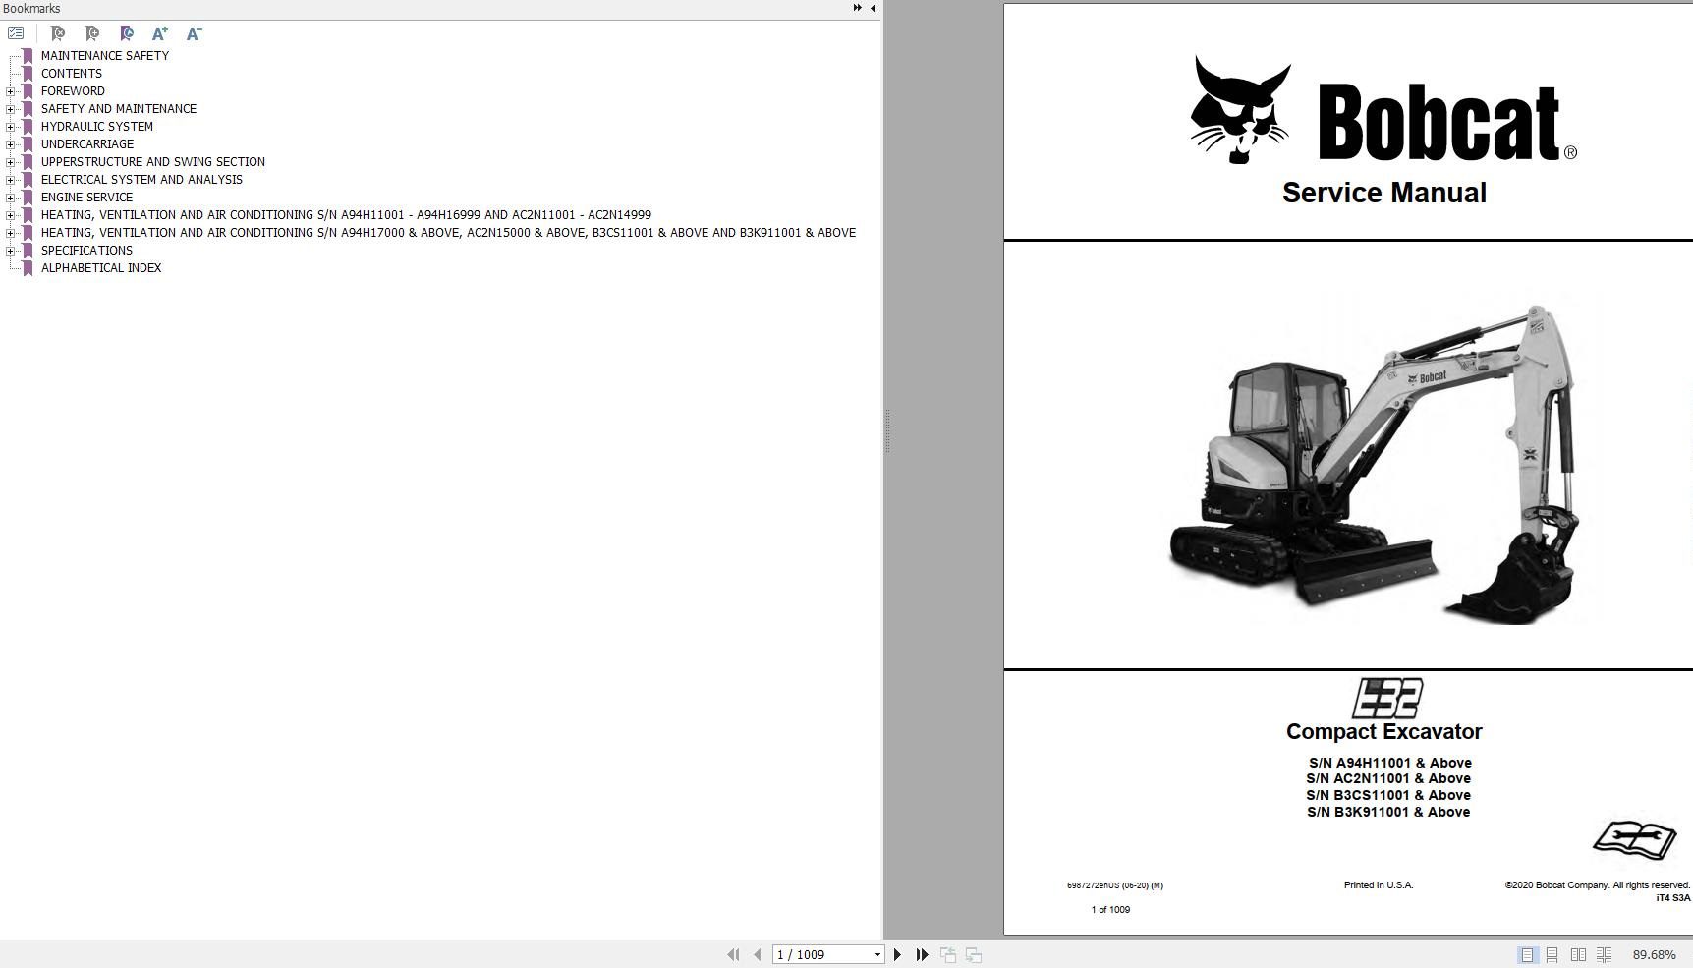This screenshot has width=1693, height=968.
Task: Expand the ENGINE SERVICE bookmark
Action: pos(11,198)
